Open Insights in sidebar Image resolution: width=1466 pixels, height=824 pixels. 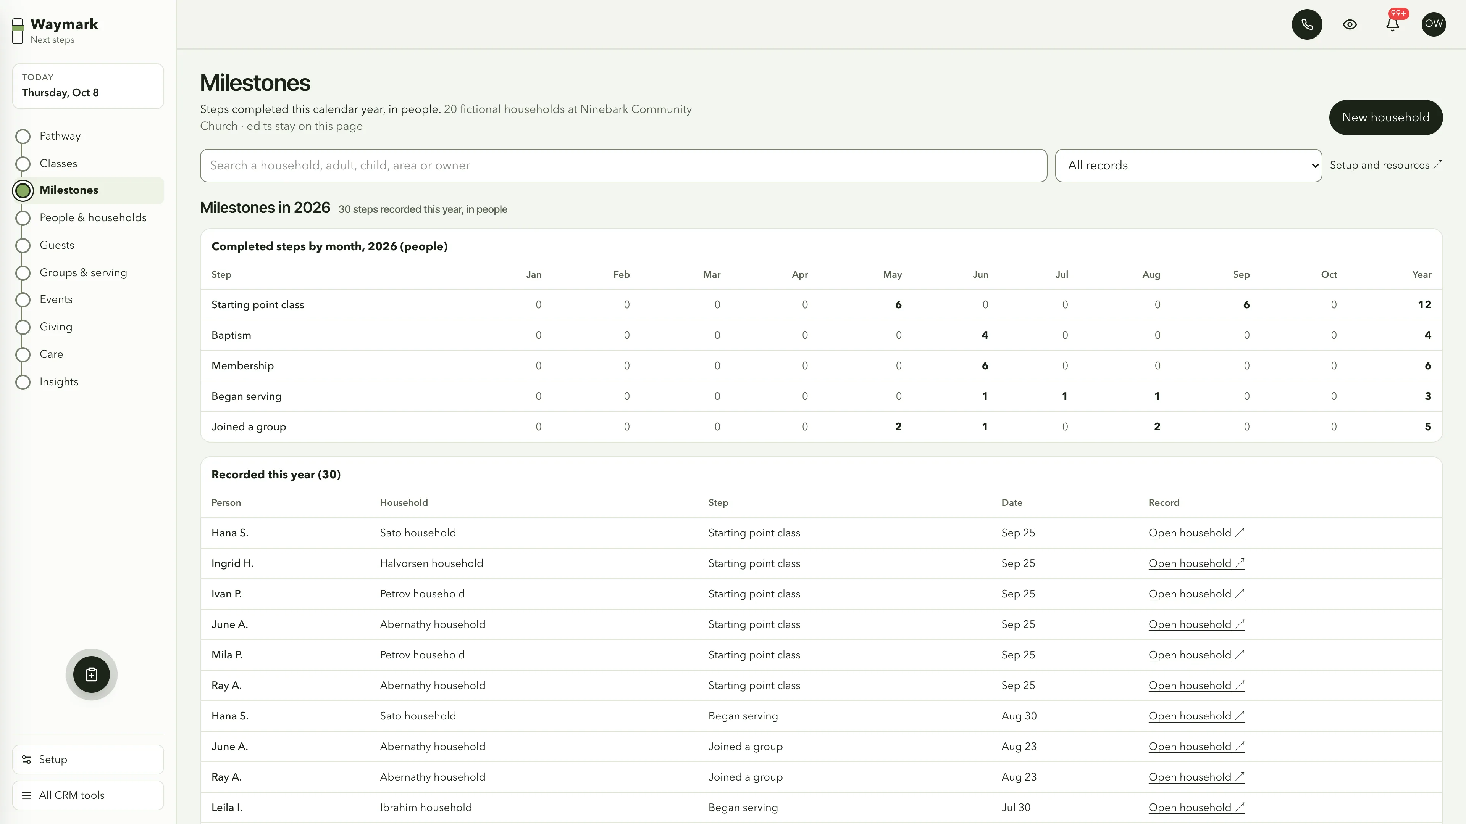(x=88, y=381)
